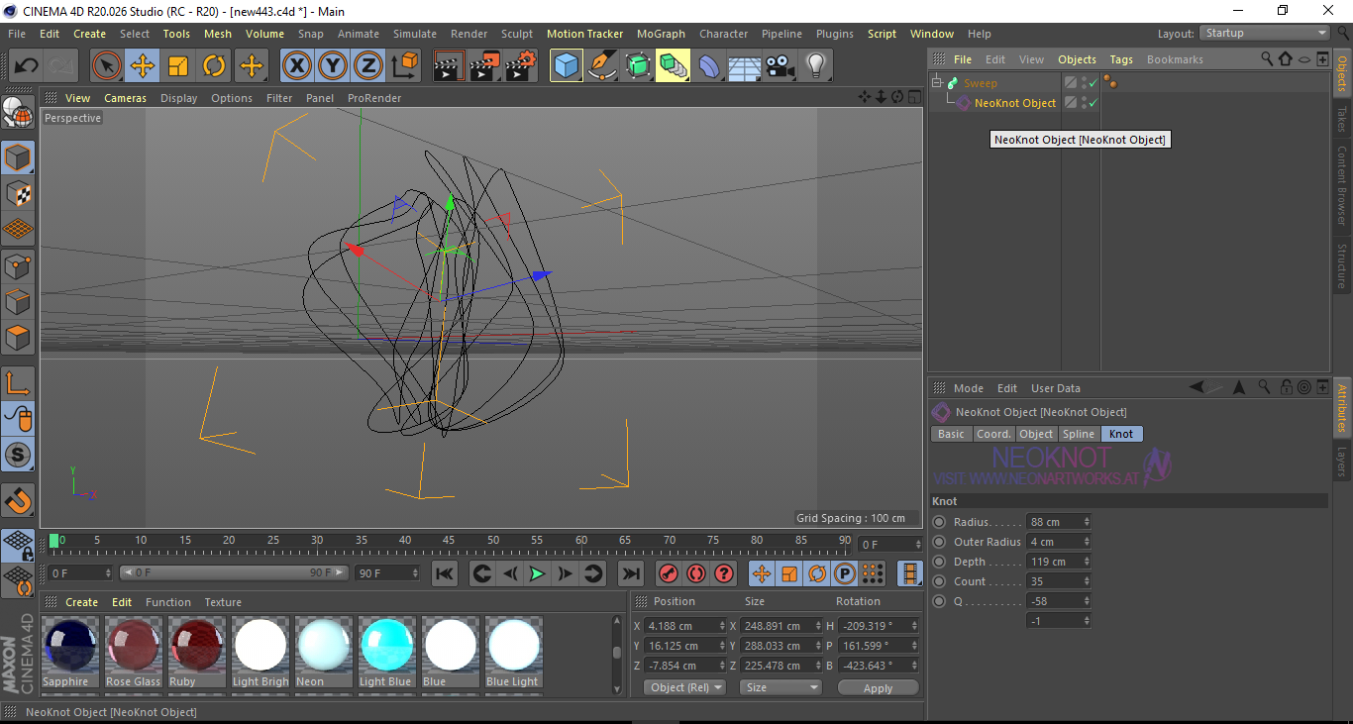Click frame 45 on the timeline ruler

point(449,541)
